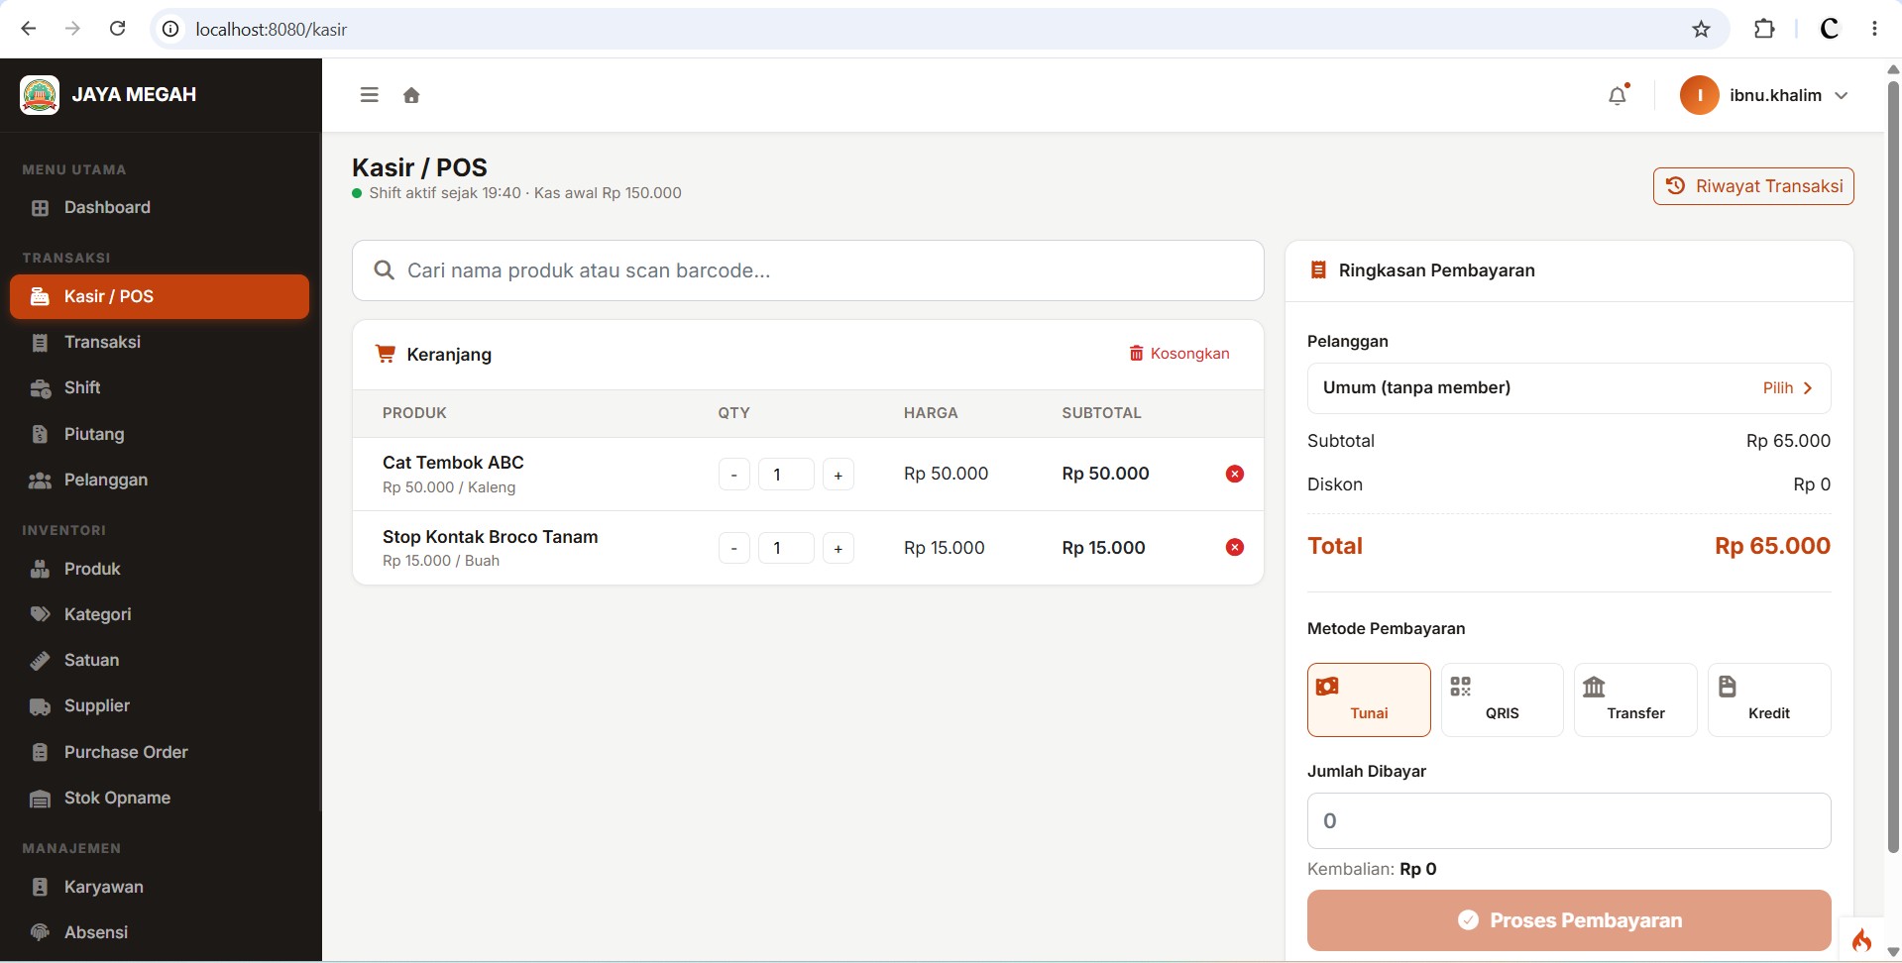Click the subtotal Rp 50.000 cell
The width and height of the screenshot is (1902, 963).
pyautogui.click(x=1105, y=474)
